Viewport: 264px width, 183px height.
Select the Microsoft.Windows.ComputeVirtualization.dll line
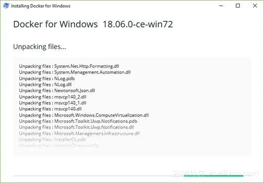click(84, 115)
